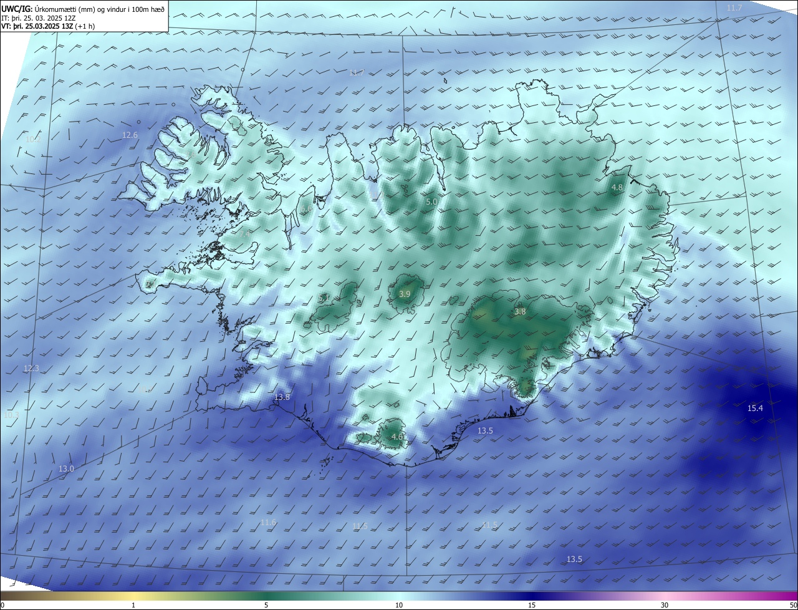Click the 3.8 value label
The image size is (798, 610).
(x=520, y=311)
